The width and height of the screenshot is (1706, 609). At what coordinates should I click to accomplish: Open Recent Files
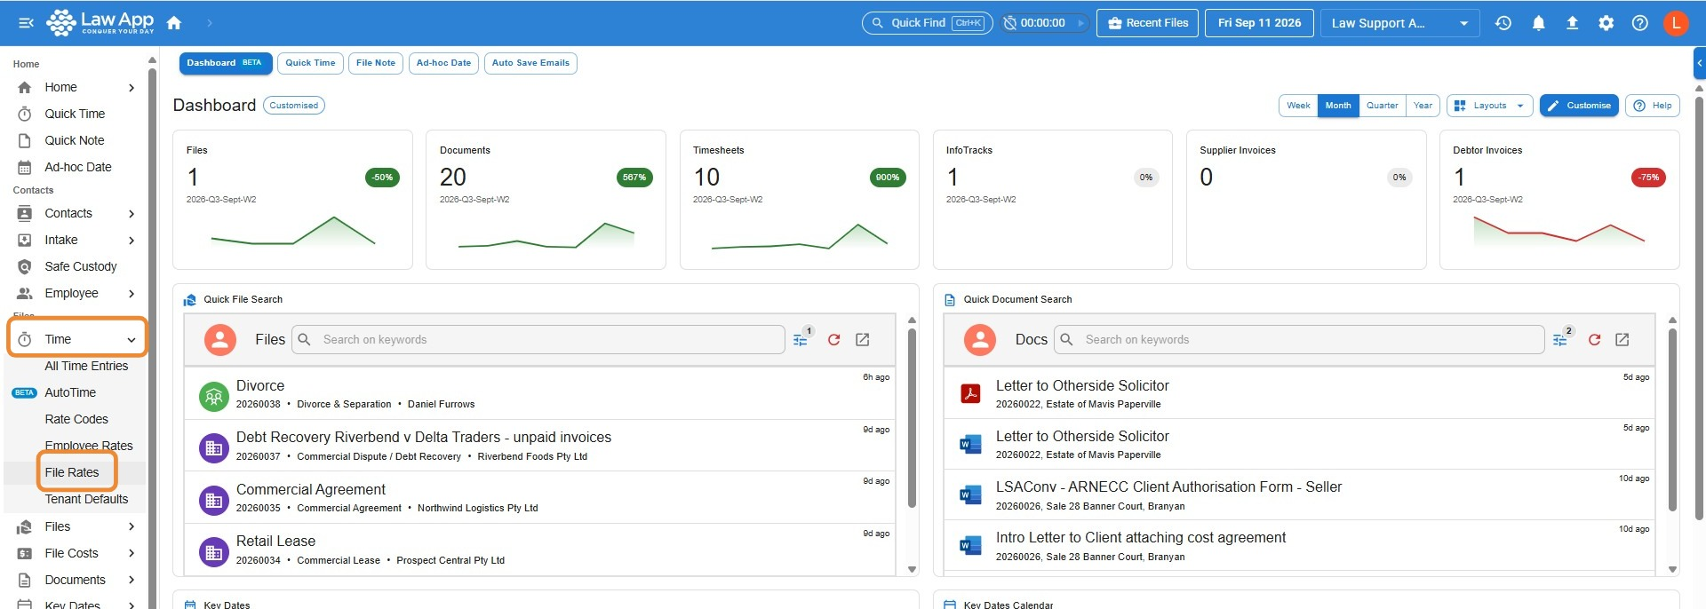point(1148,23)
